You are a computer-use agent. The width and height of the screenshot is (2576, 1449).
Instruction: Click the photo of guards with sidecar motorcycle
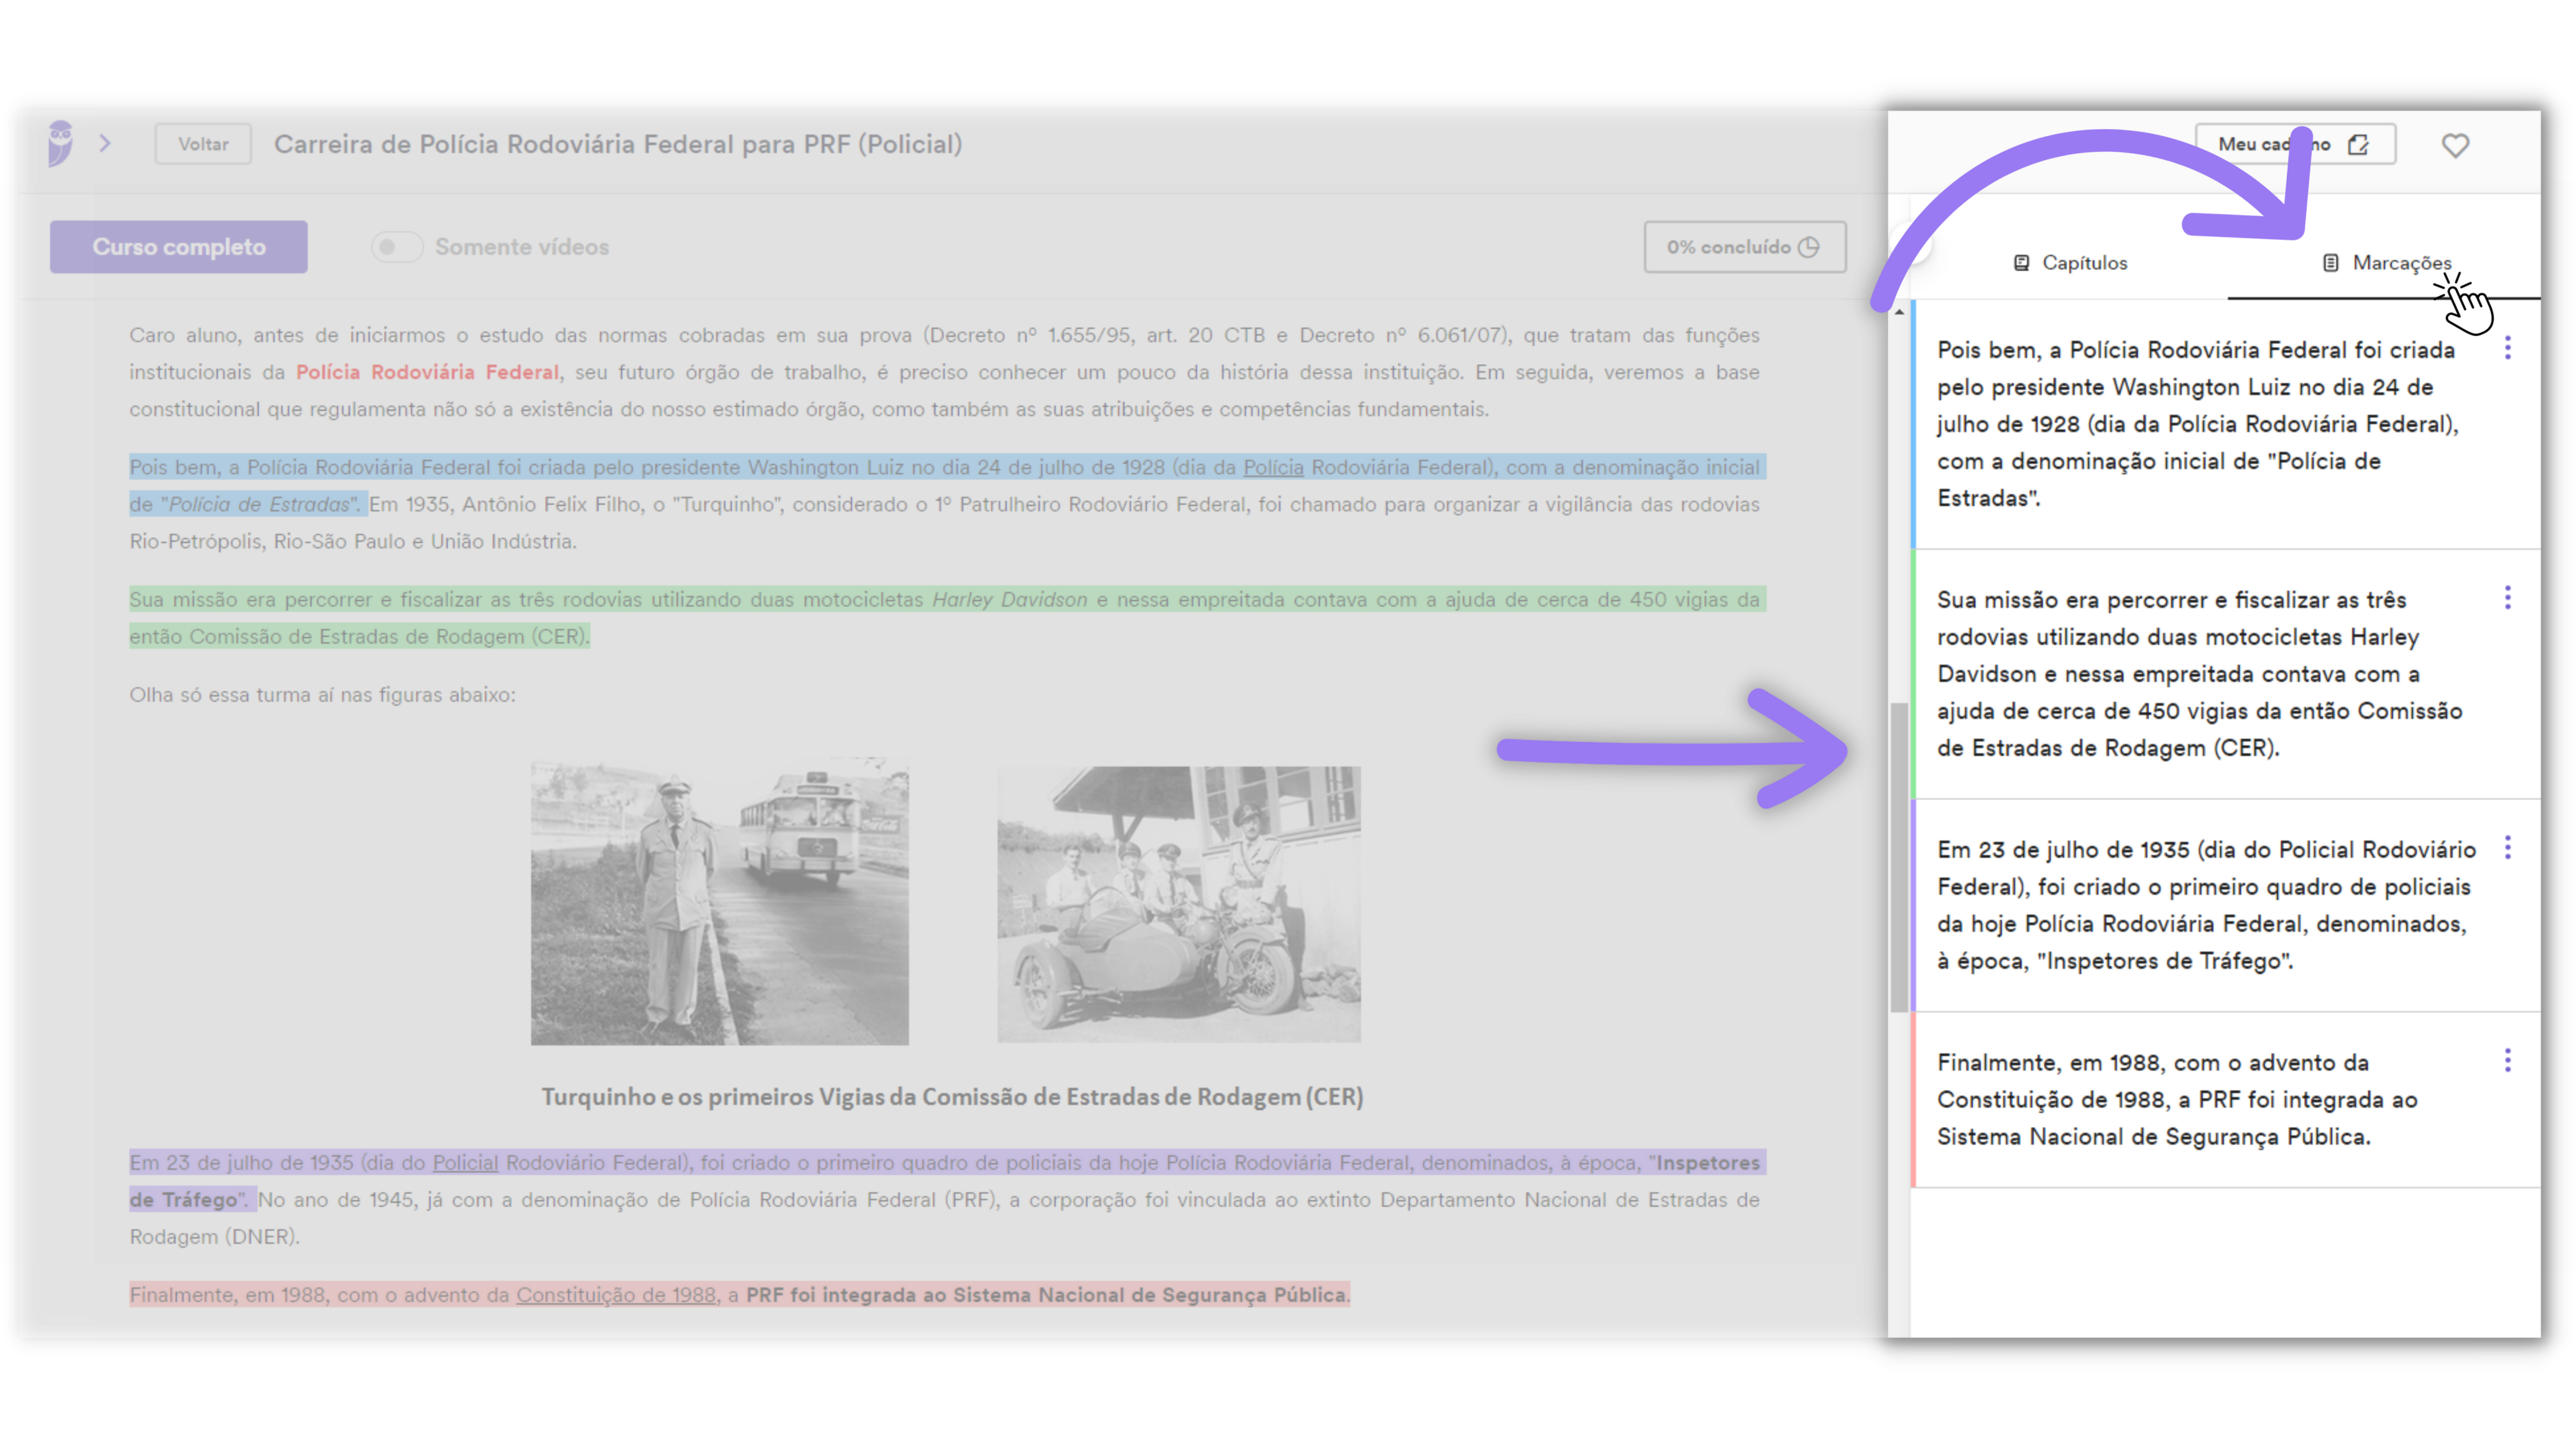(x=1179, y=905)
